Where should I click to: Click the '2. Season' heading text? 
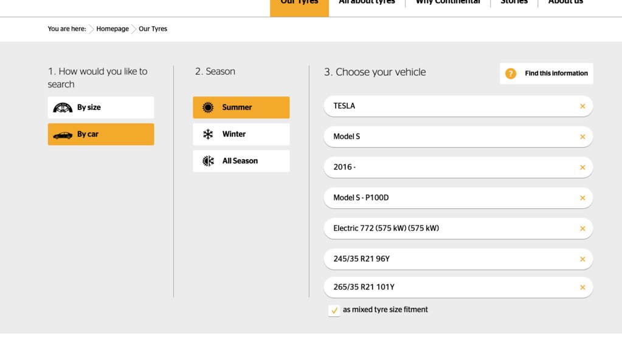point(215,72)
